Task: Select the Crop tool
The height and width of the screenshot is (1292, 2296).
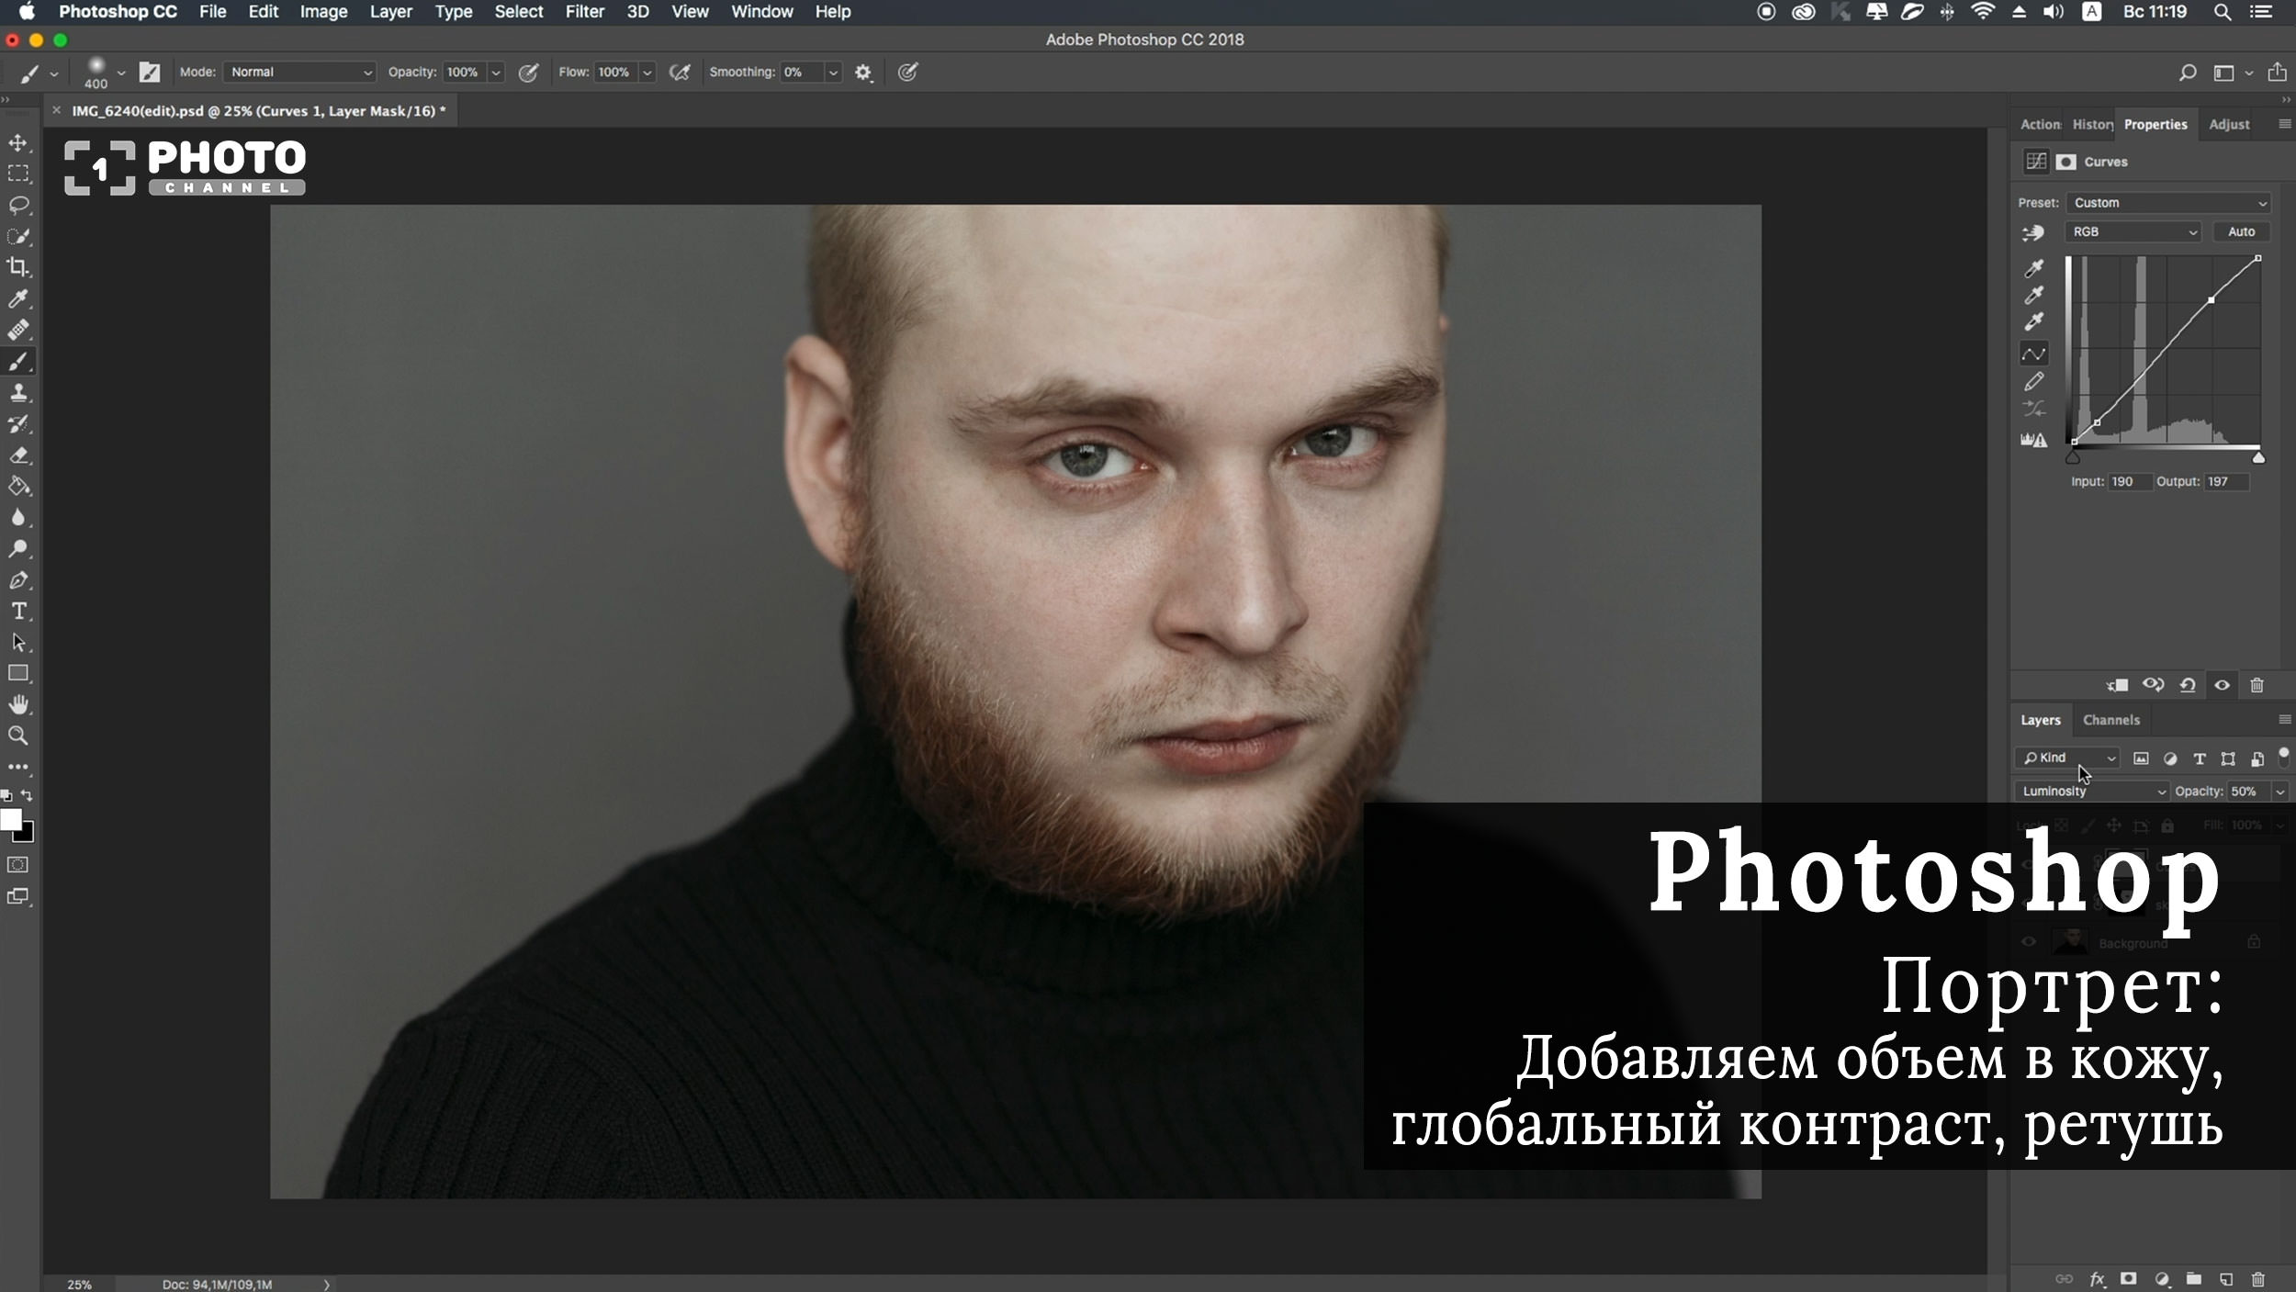Action: coord(18,267)
